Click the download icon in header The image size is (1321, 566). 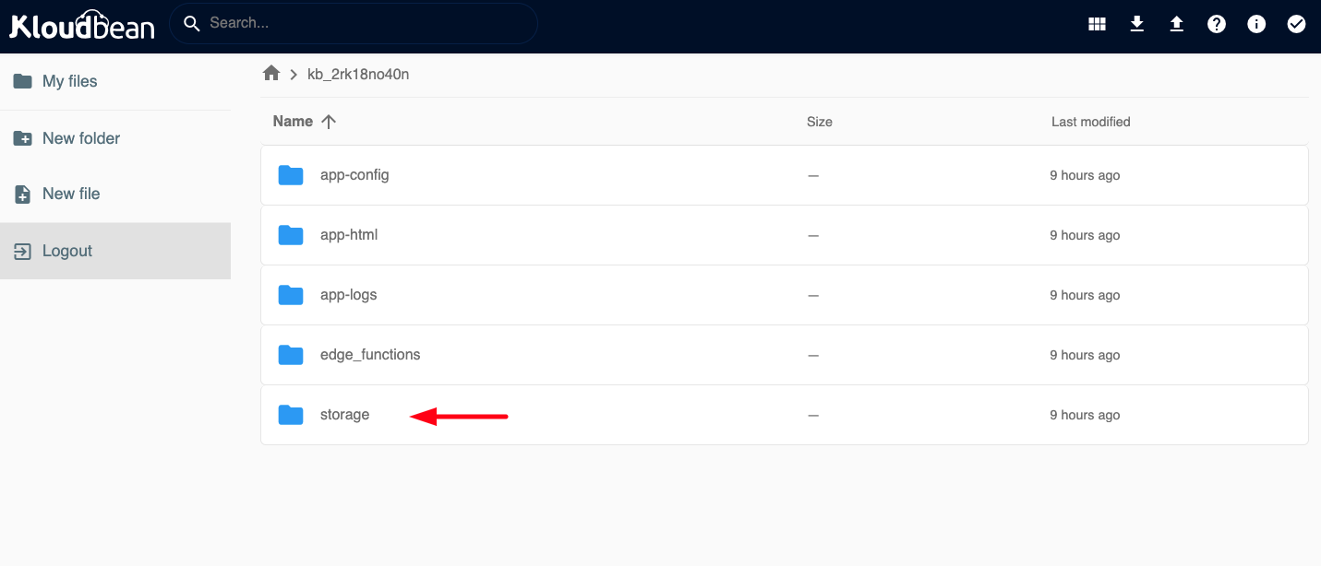pyautogui.click(x=1137, y=25)
